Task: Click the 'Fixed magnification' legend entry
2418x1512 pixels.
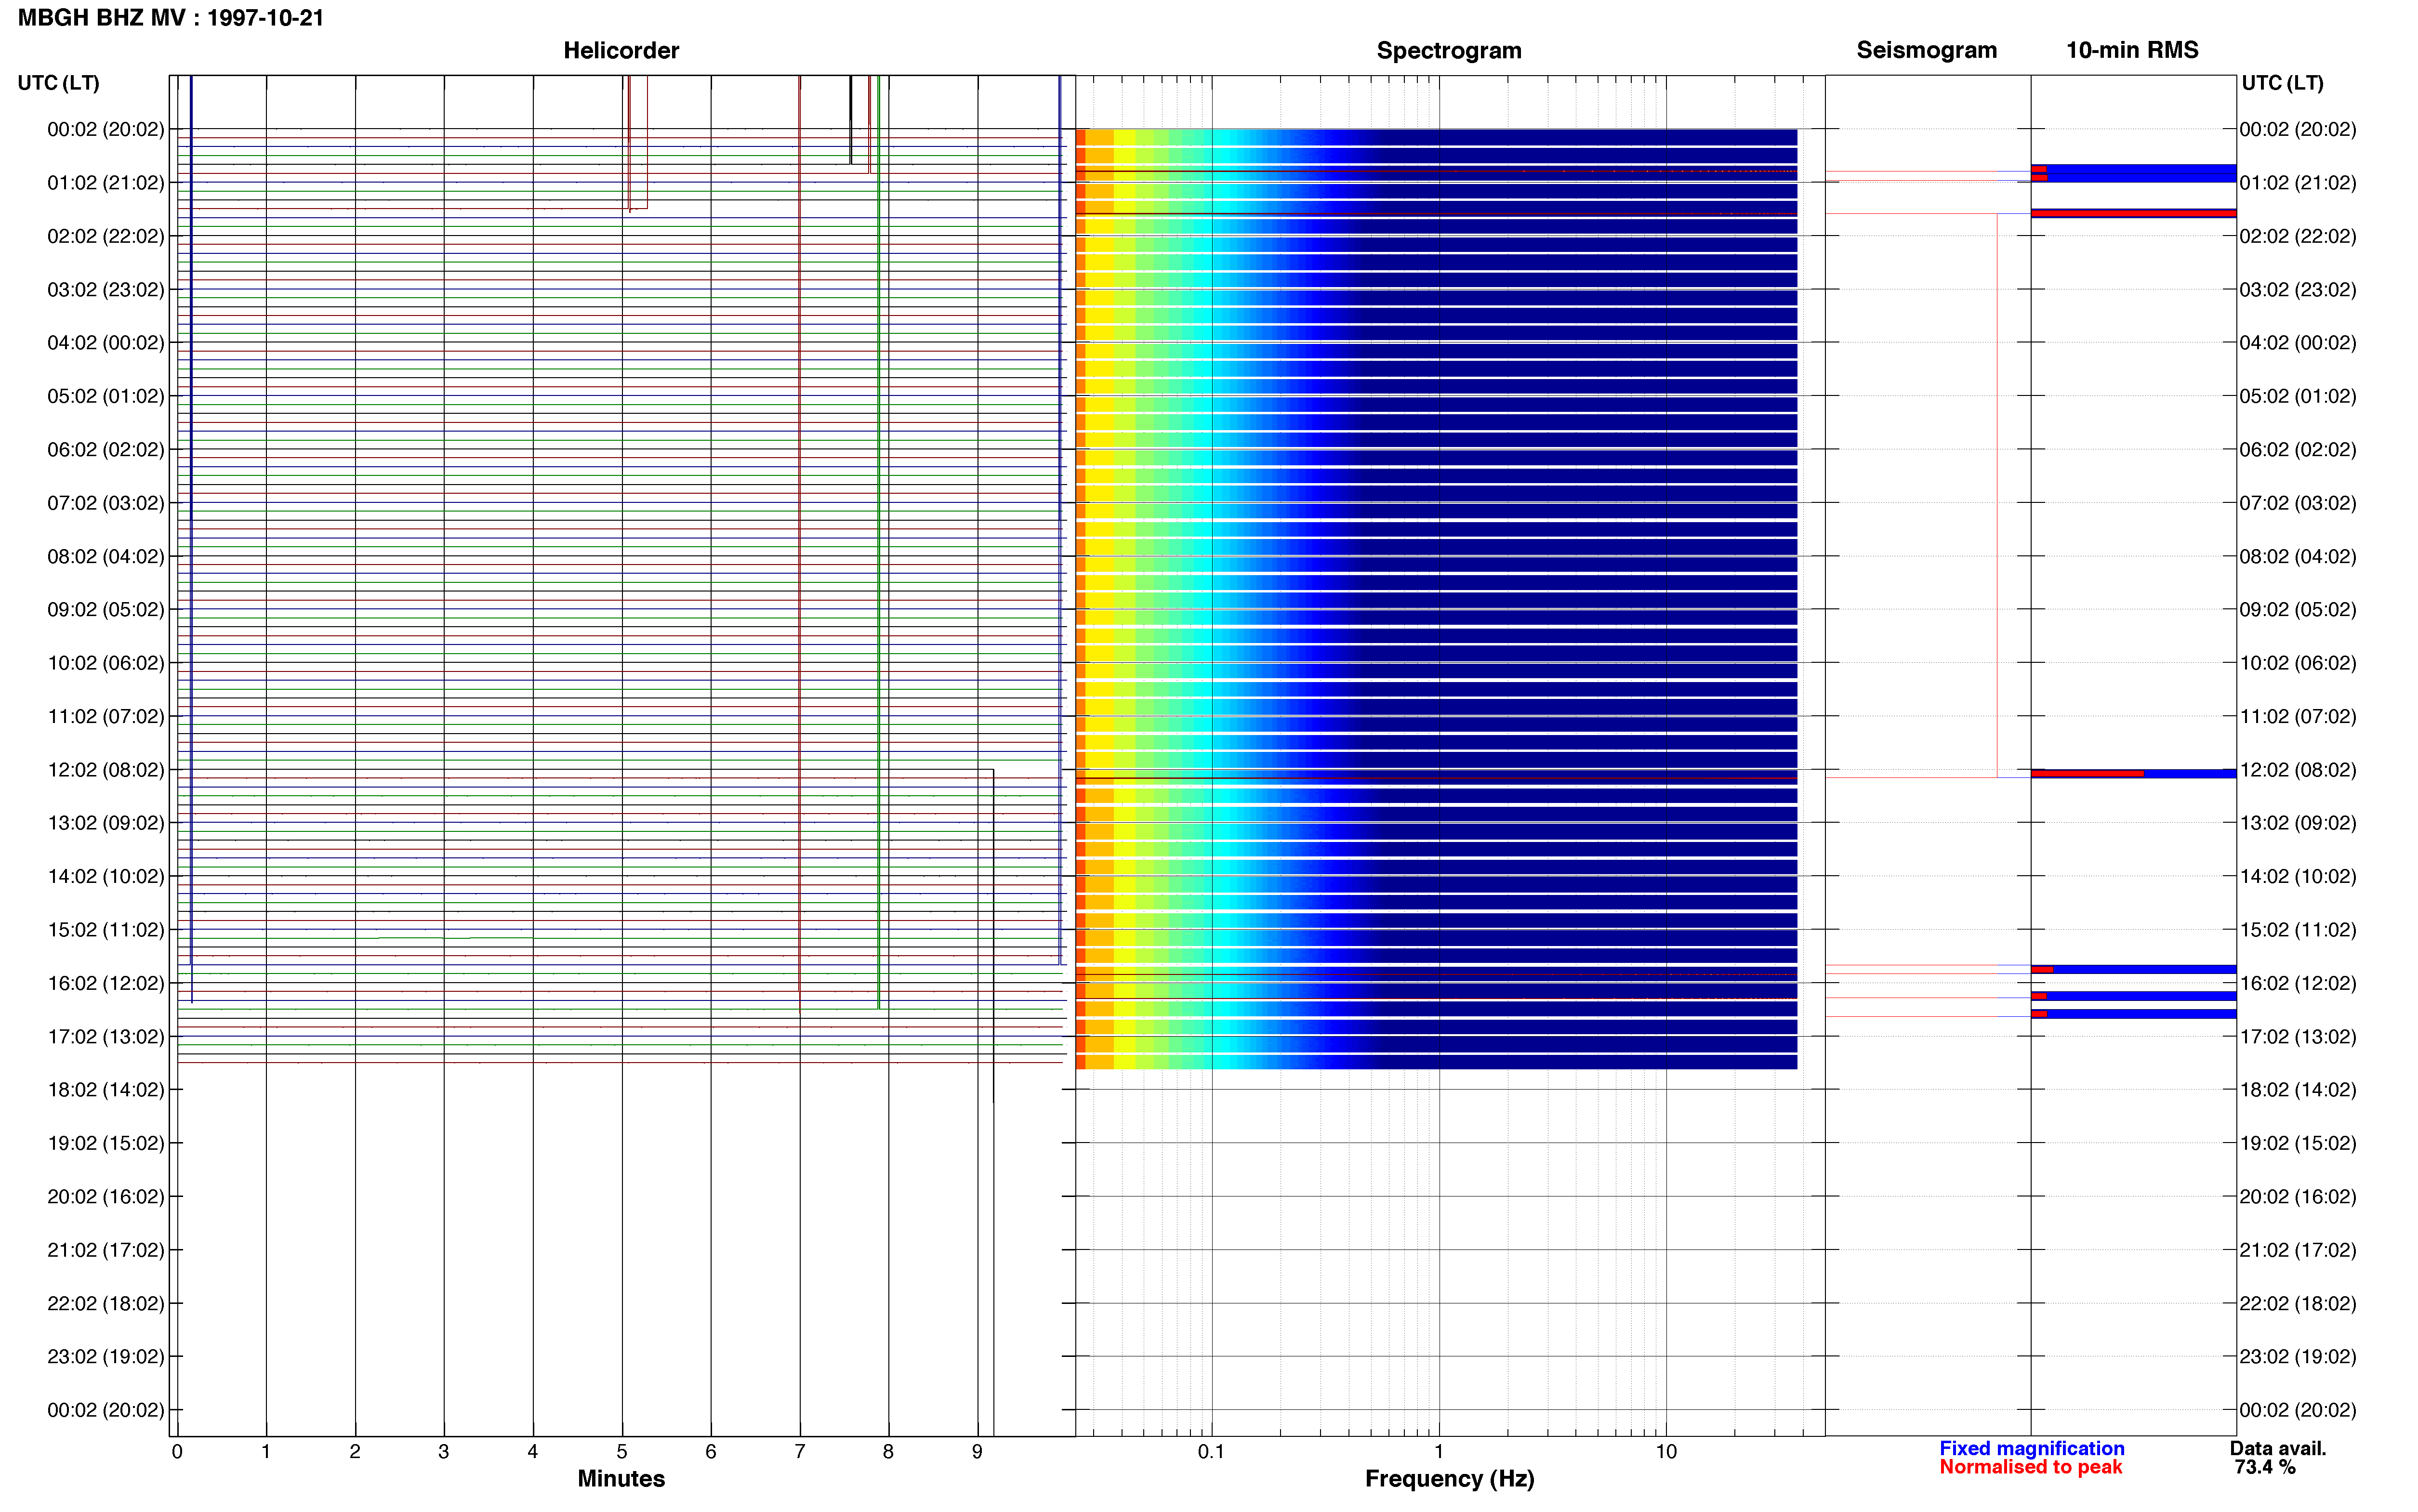Action: [2032, 1449]
